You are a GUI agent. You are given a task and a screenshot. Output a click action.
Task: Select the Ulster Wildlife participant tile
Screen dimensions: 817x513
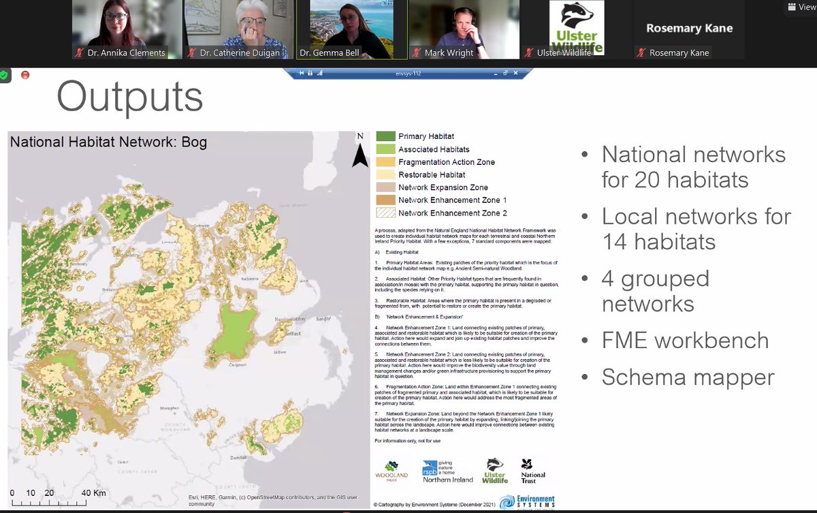click(576, 29)
